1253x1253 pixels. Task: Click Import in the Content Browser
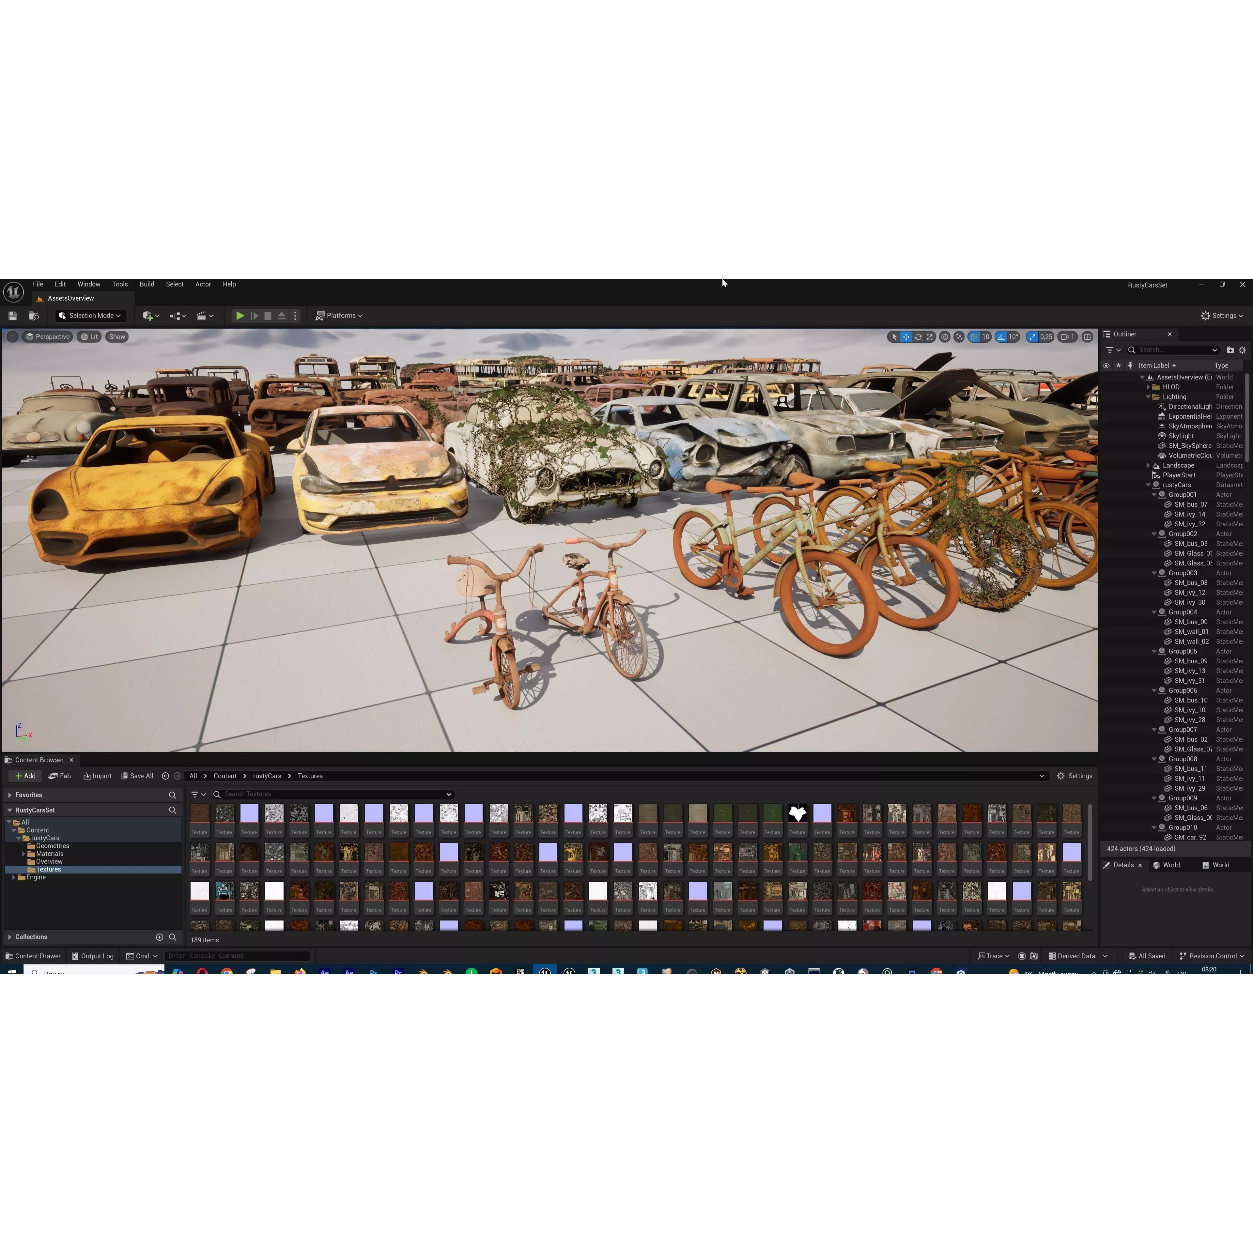click(97, 776)
